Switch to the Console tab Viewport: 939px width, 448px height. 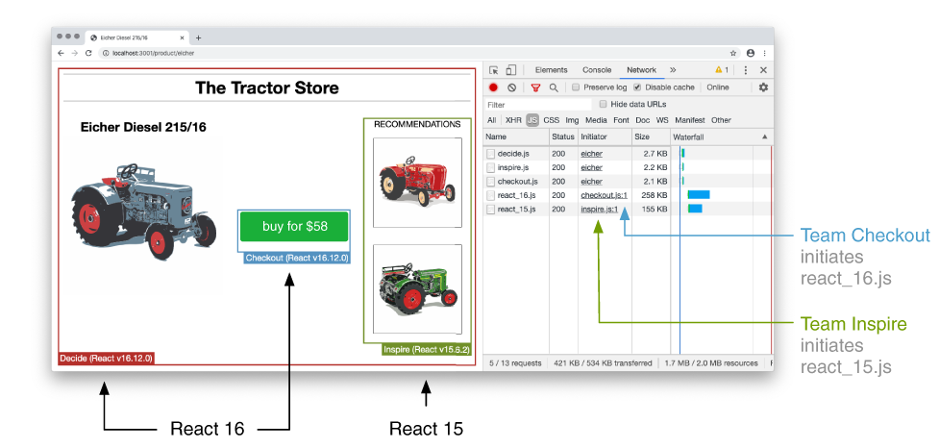point(597,70)
